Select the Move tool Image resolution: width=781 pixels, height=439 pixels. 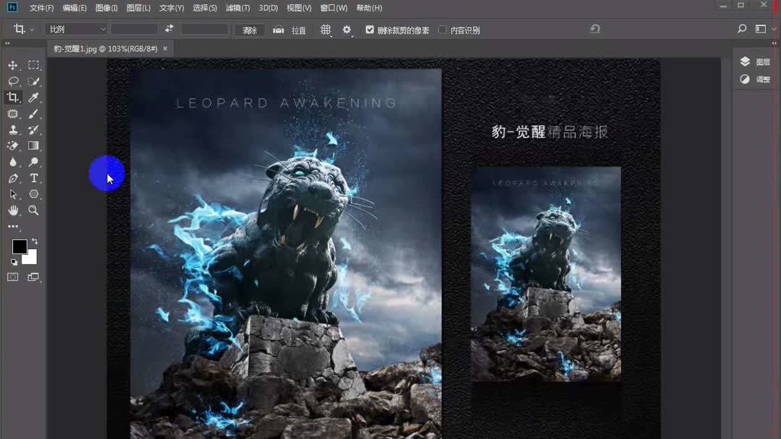pyautogui.click(x=12, y=65)
